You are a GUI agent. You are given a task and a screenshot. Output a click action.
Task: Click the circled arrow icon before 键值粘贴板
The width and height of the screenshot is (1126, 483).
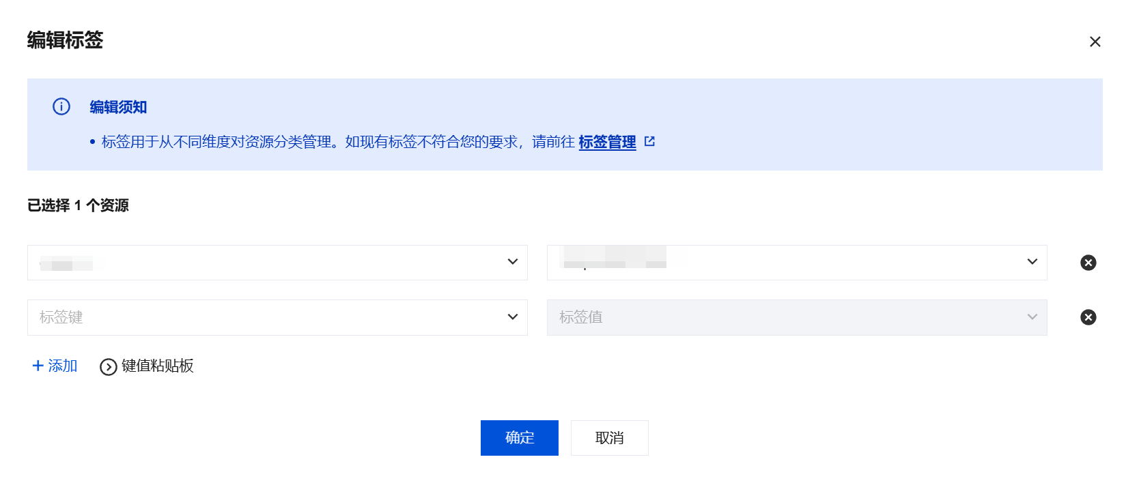pyautogui.click(x=108, y=367)
